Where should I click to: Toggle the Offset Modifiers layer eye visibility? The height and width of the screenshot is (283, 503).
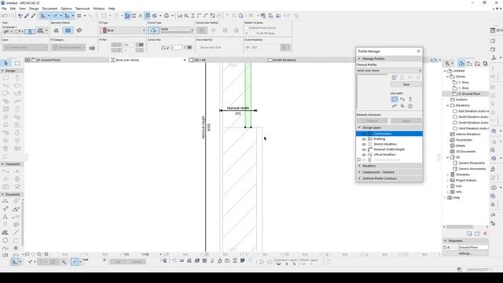364,155
